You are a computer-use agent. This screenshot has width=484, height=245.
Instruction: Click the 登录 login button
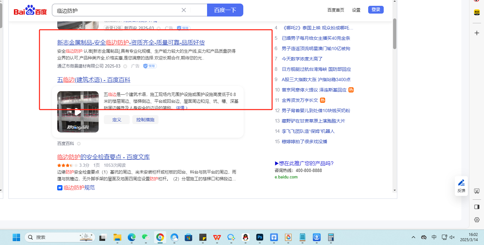[x=376, y=10]
